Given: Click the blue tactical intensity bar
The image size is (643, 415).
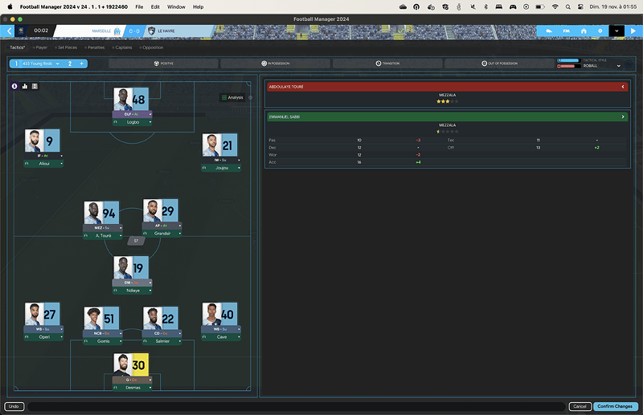Looking at the screenshot, I should coord(568,61).
